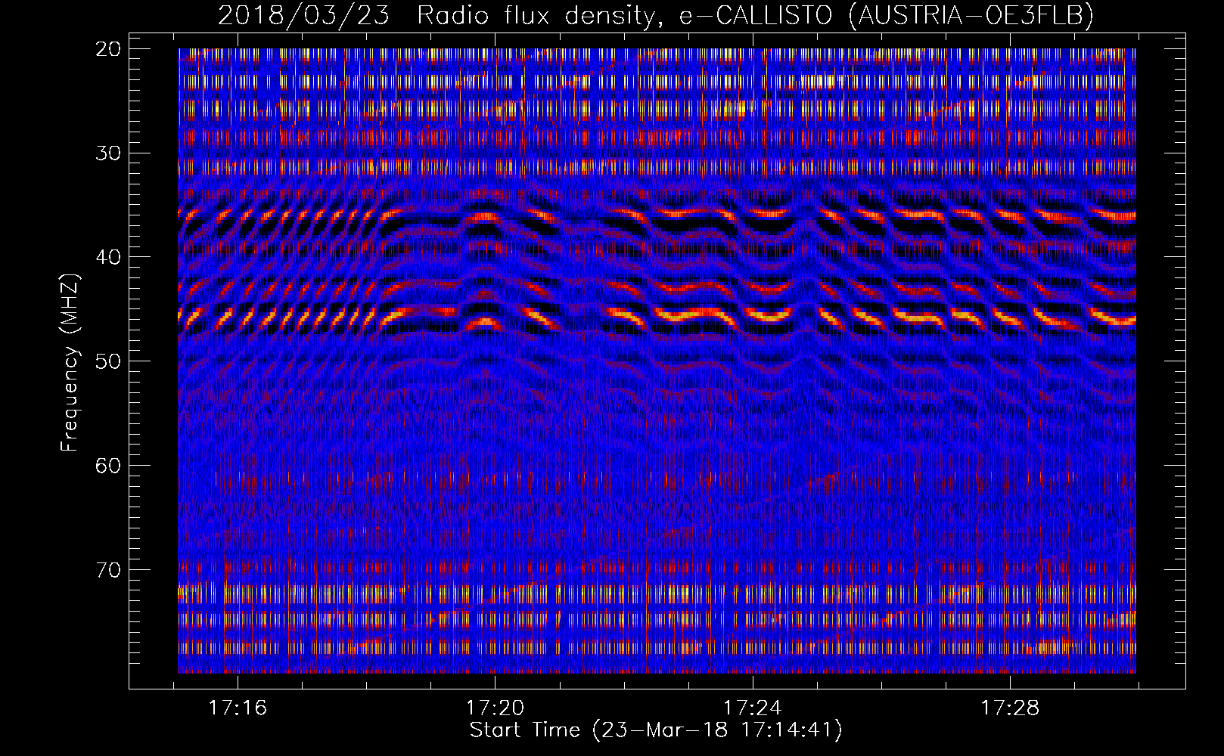Click the Frequency (MHZ) axis label
Screen dimensions: 1224x756
[70, 362]
